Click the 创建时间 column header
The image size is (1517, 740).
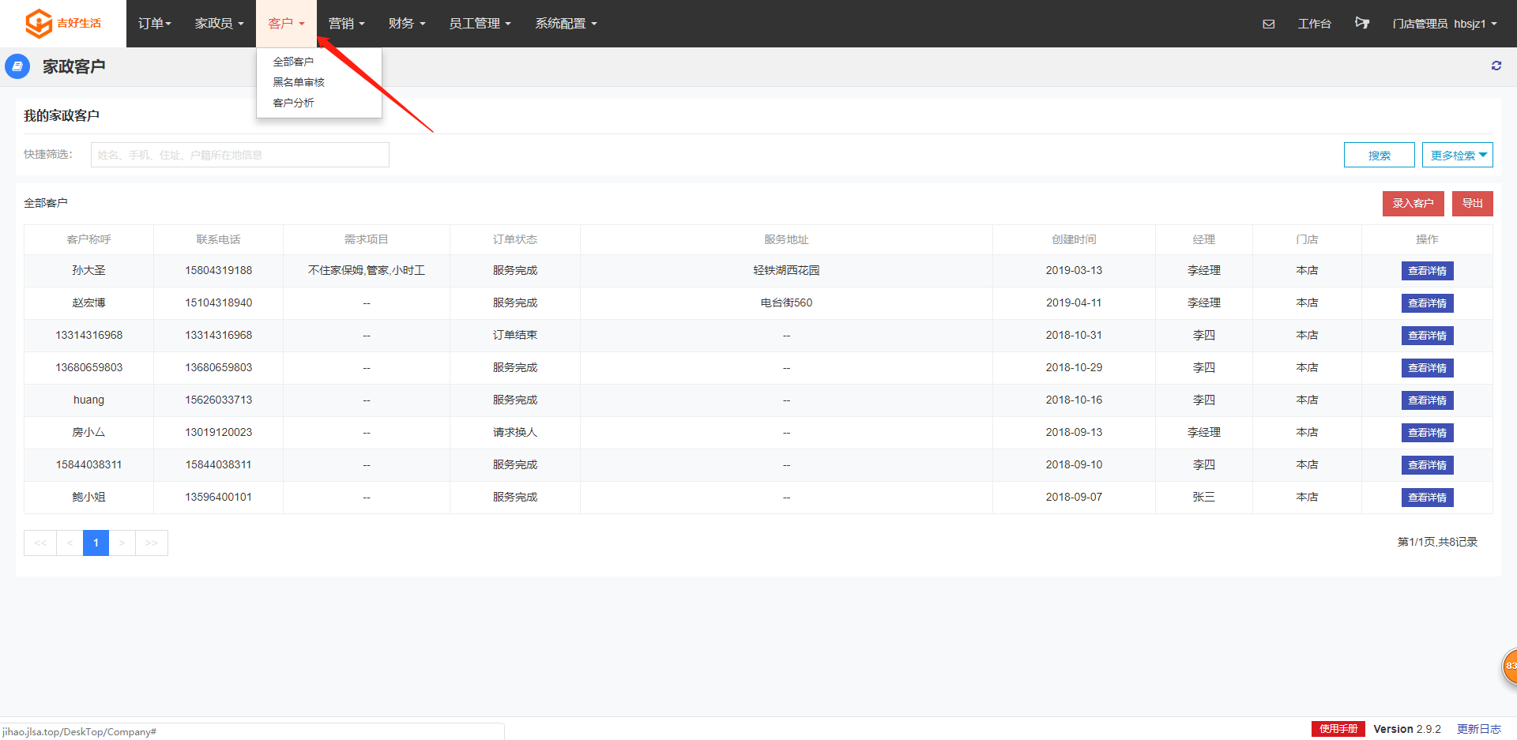[1074, 239]
